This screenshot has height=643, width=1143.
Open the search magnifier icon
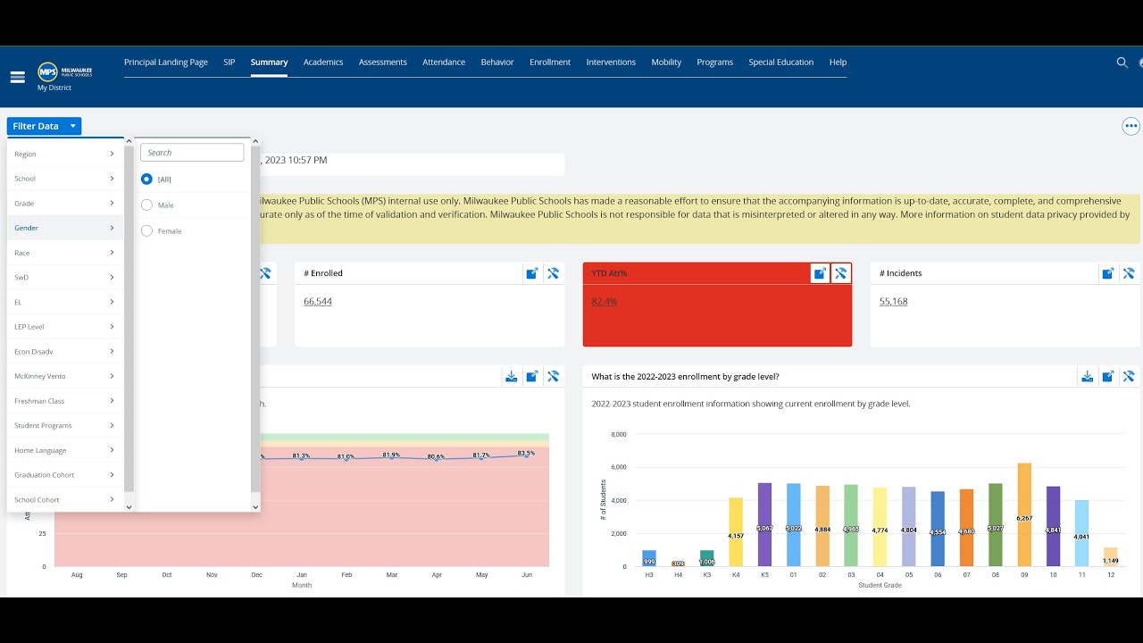point(1122,63)
